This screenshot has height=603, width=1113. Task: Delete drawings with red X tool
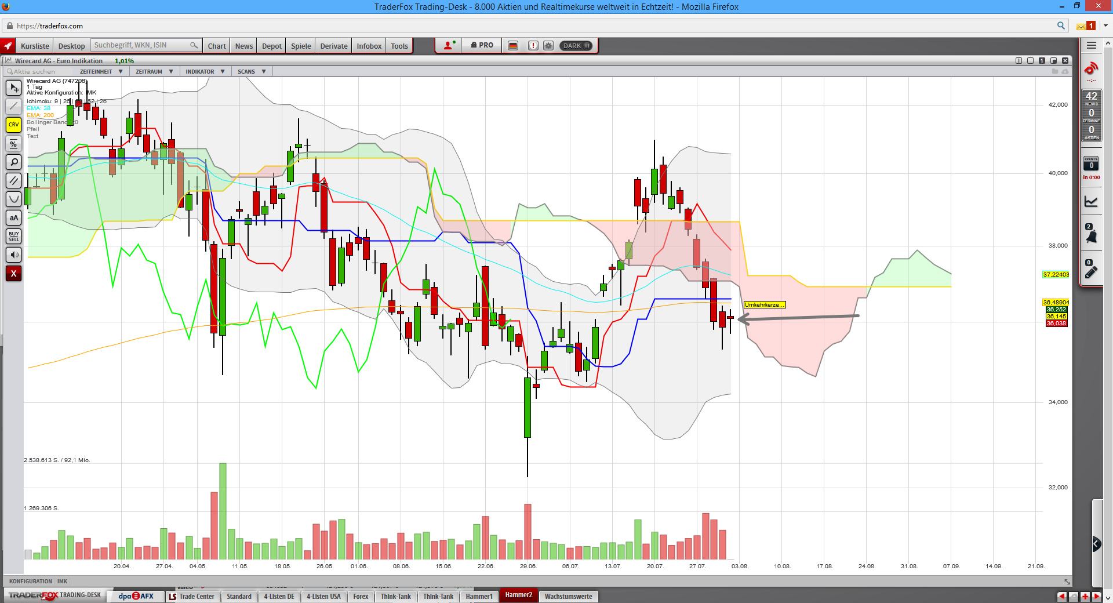pyautogui.click(x=14, y=273)
